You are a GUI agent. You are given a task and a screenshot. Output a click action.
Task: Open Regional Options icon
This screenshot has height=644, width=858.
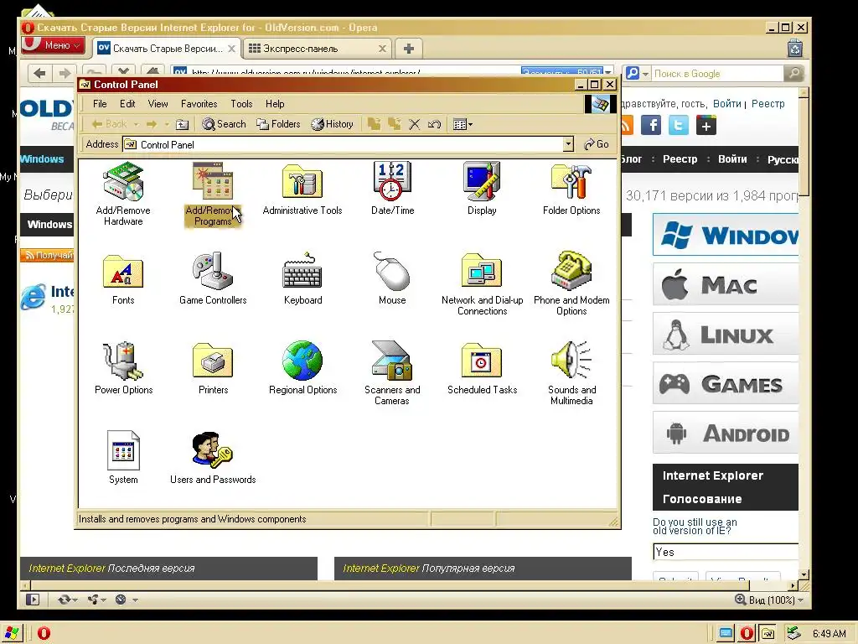[x=302, y=368]
